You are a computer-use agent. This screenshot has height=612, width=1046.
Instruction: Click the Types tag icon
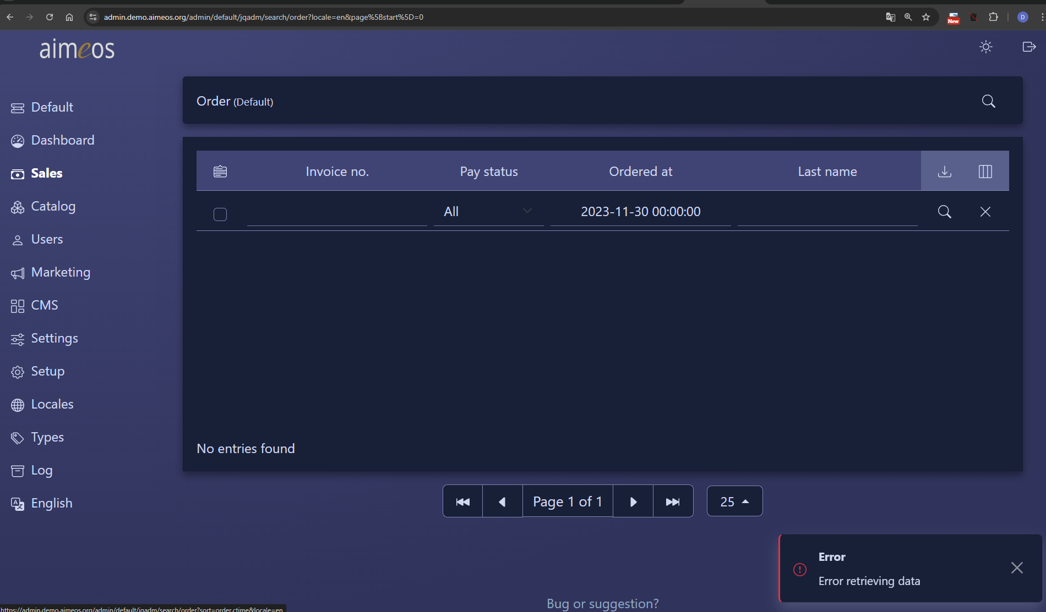18,438
